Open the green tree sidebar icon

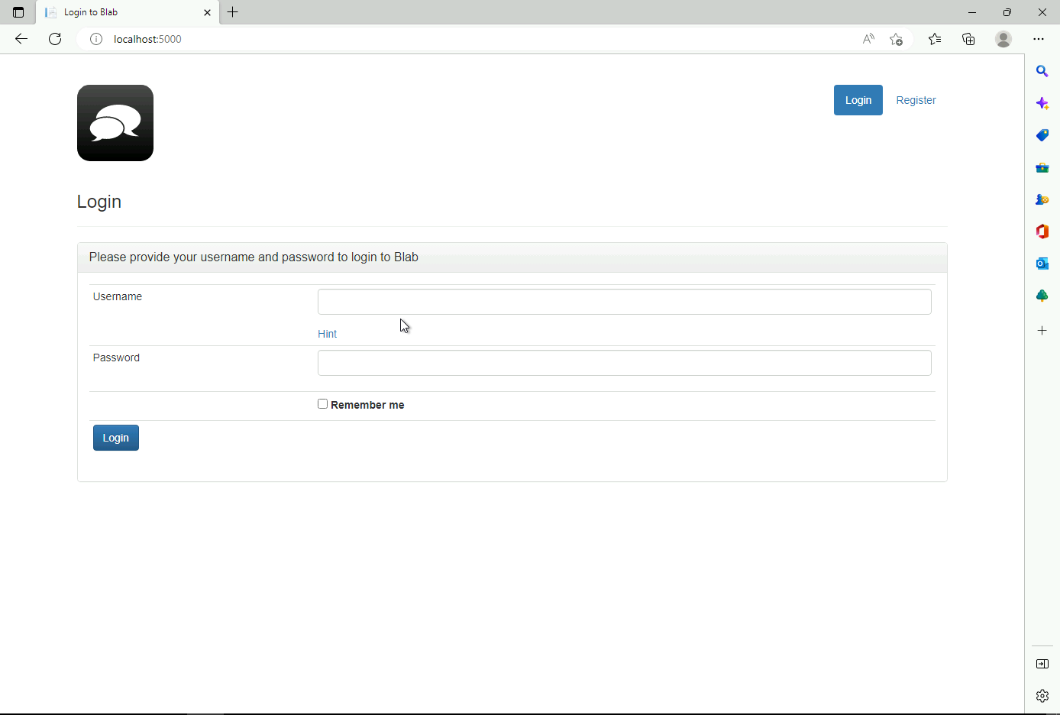(1042, 296)
